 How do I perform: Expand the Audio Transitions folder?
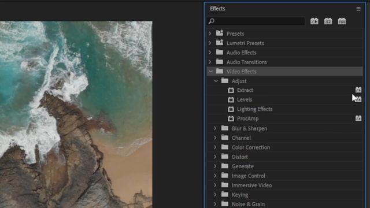pos(210,62)
